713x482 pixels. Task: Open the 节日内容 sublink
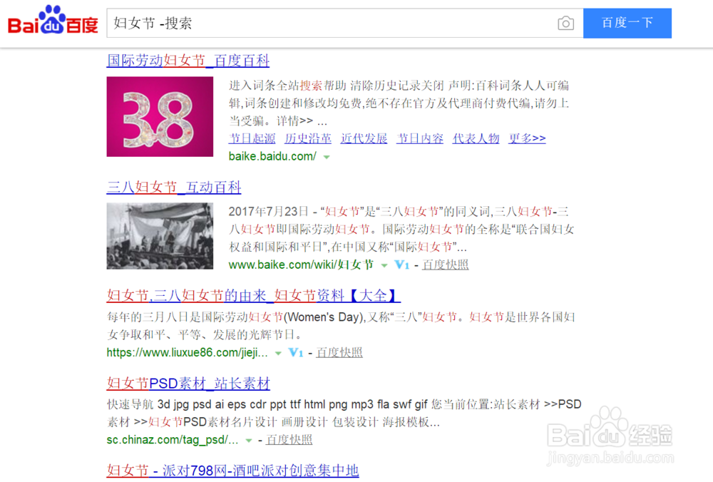(420, 138)
